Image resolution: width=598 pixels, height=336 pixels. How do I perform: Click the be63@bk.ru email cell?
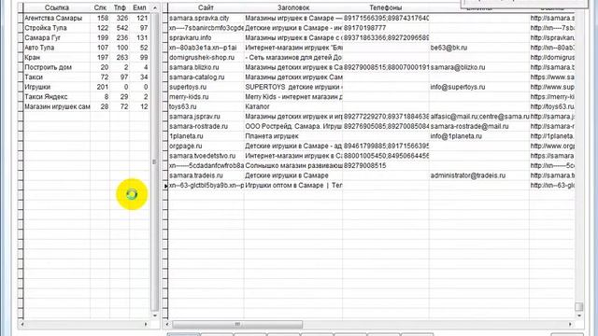pos(479,48)
